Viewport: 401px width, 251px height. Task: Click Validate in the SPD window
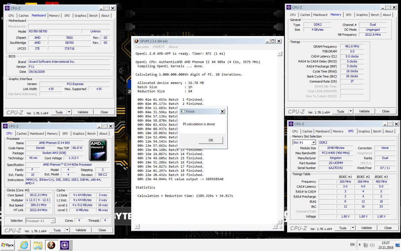point(366,228)
